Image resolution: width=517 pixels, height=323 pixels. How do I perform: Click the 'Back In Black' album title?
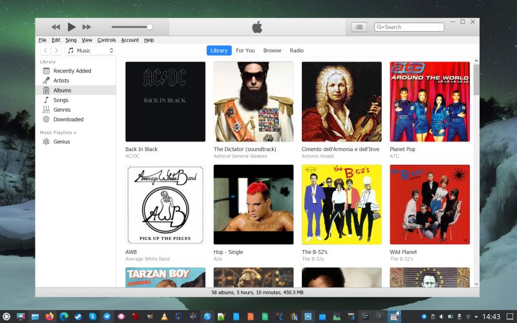pyautogui.click(x=141, y=149)
